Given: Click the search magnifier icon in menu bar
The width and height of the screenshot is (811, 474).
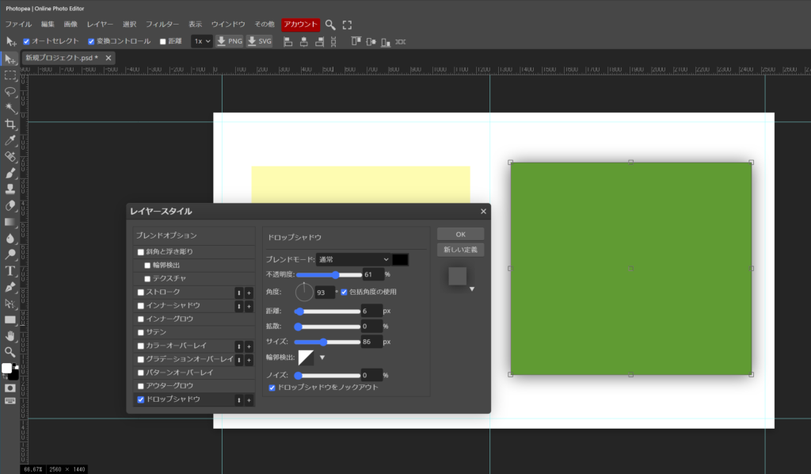Looking at the screenshot, I should pos(330,25).
